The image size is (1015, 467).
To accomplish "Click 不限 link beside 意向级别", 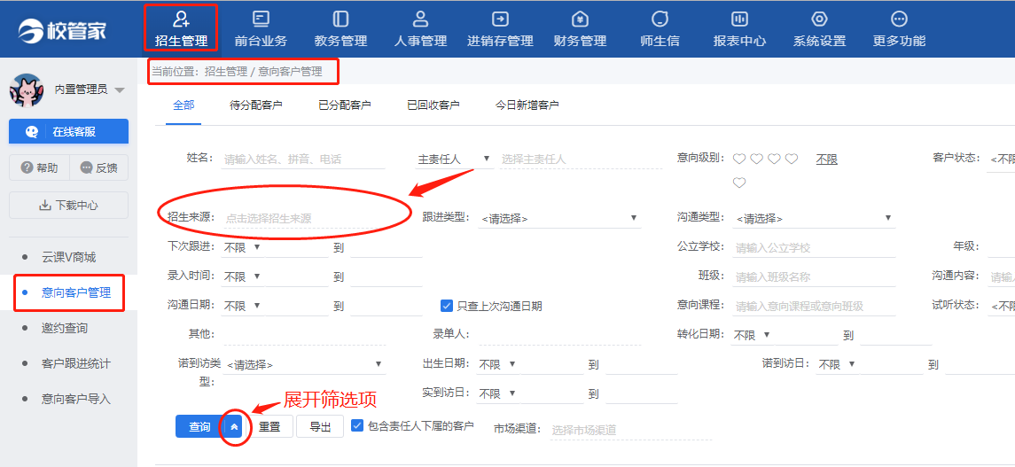I will pos(827,160).
